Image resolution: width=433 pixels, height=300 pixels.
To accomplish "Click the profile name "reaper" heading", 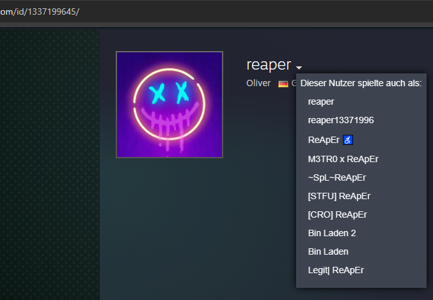I will tap(269, 65).
